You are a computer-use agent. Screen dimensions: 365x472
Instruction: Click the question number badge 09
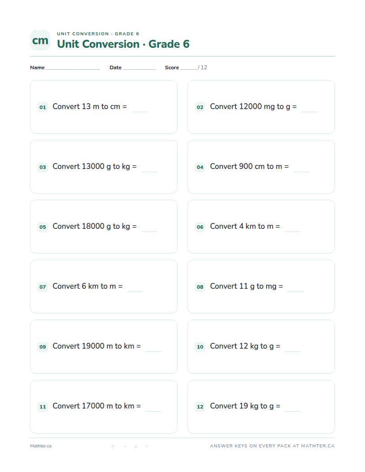[43, 347]
